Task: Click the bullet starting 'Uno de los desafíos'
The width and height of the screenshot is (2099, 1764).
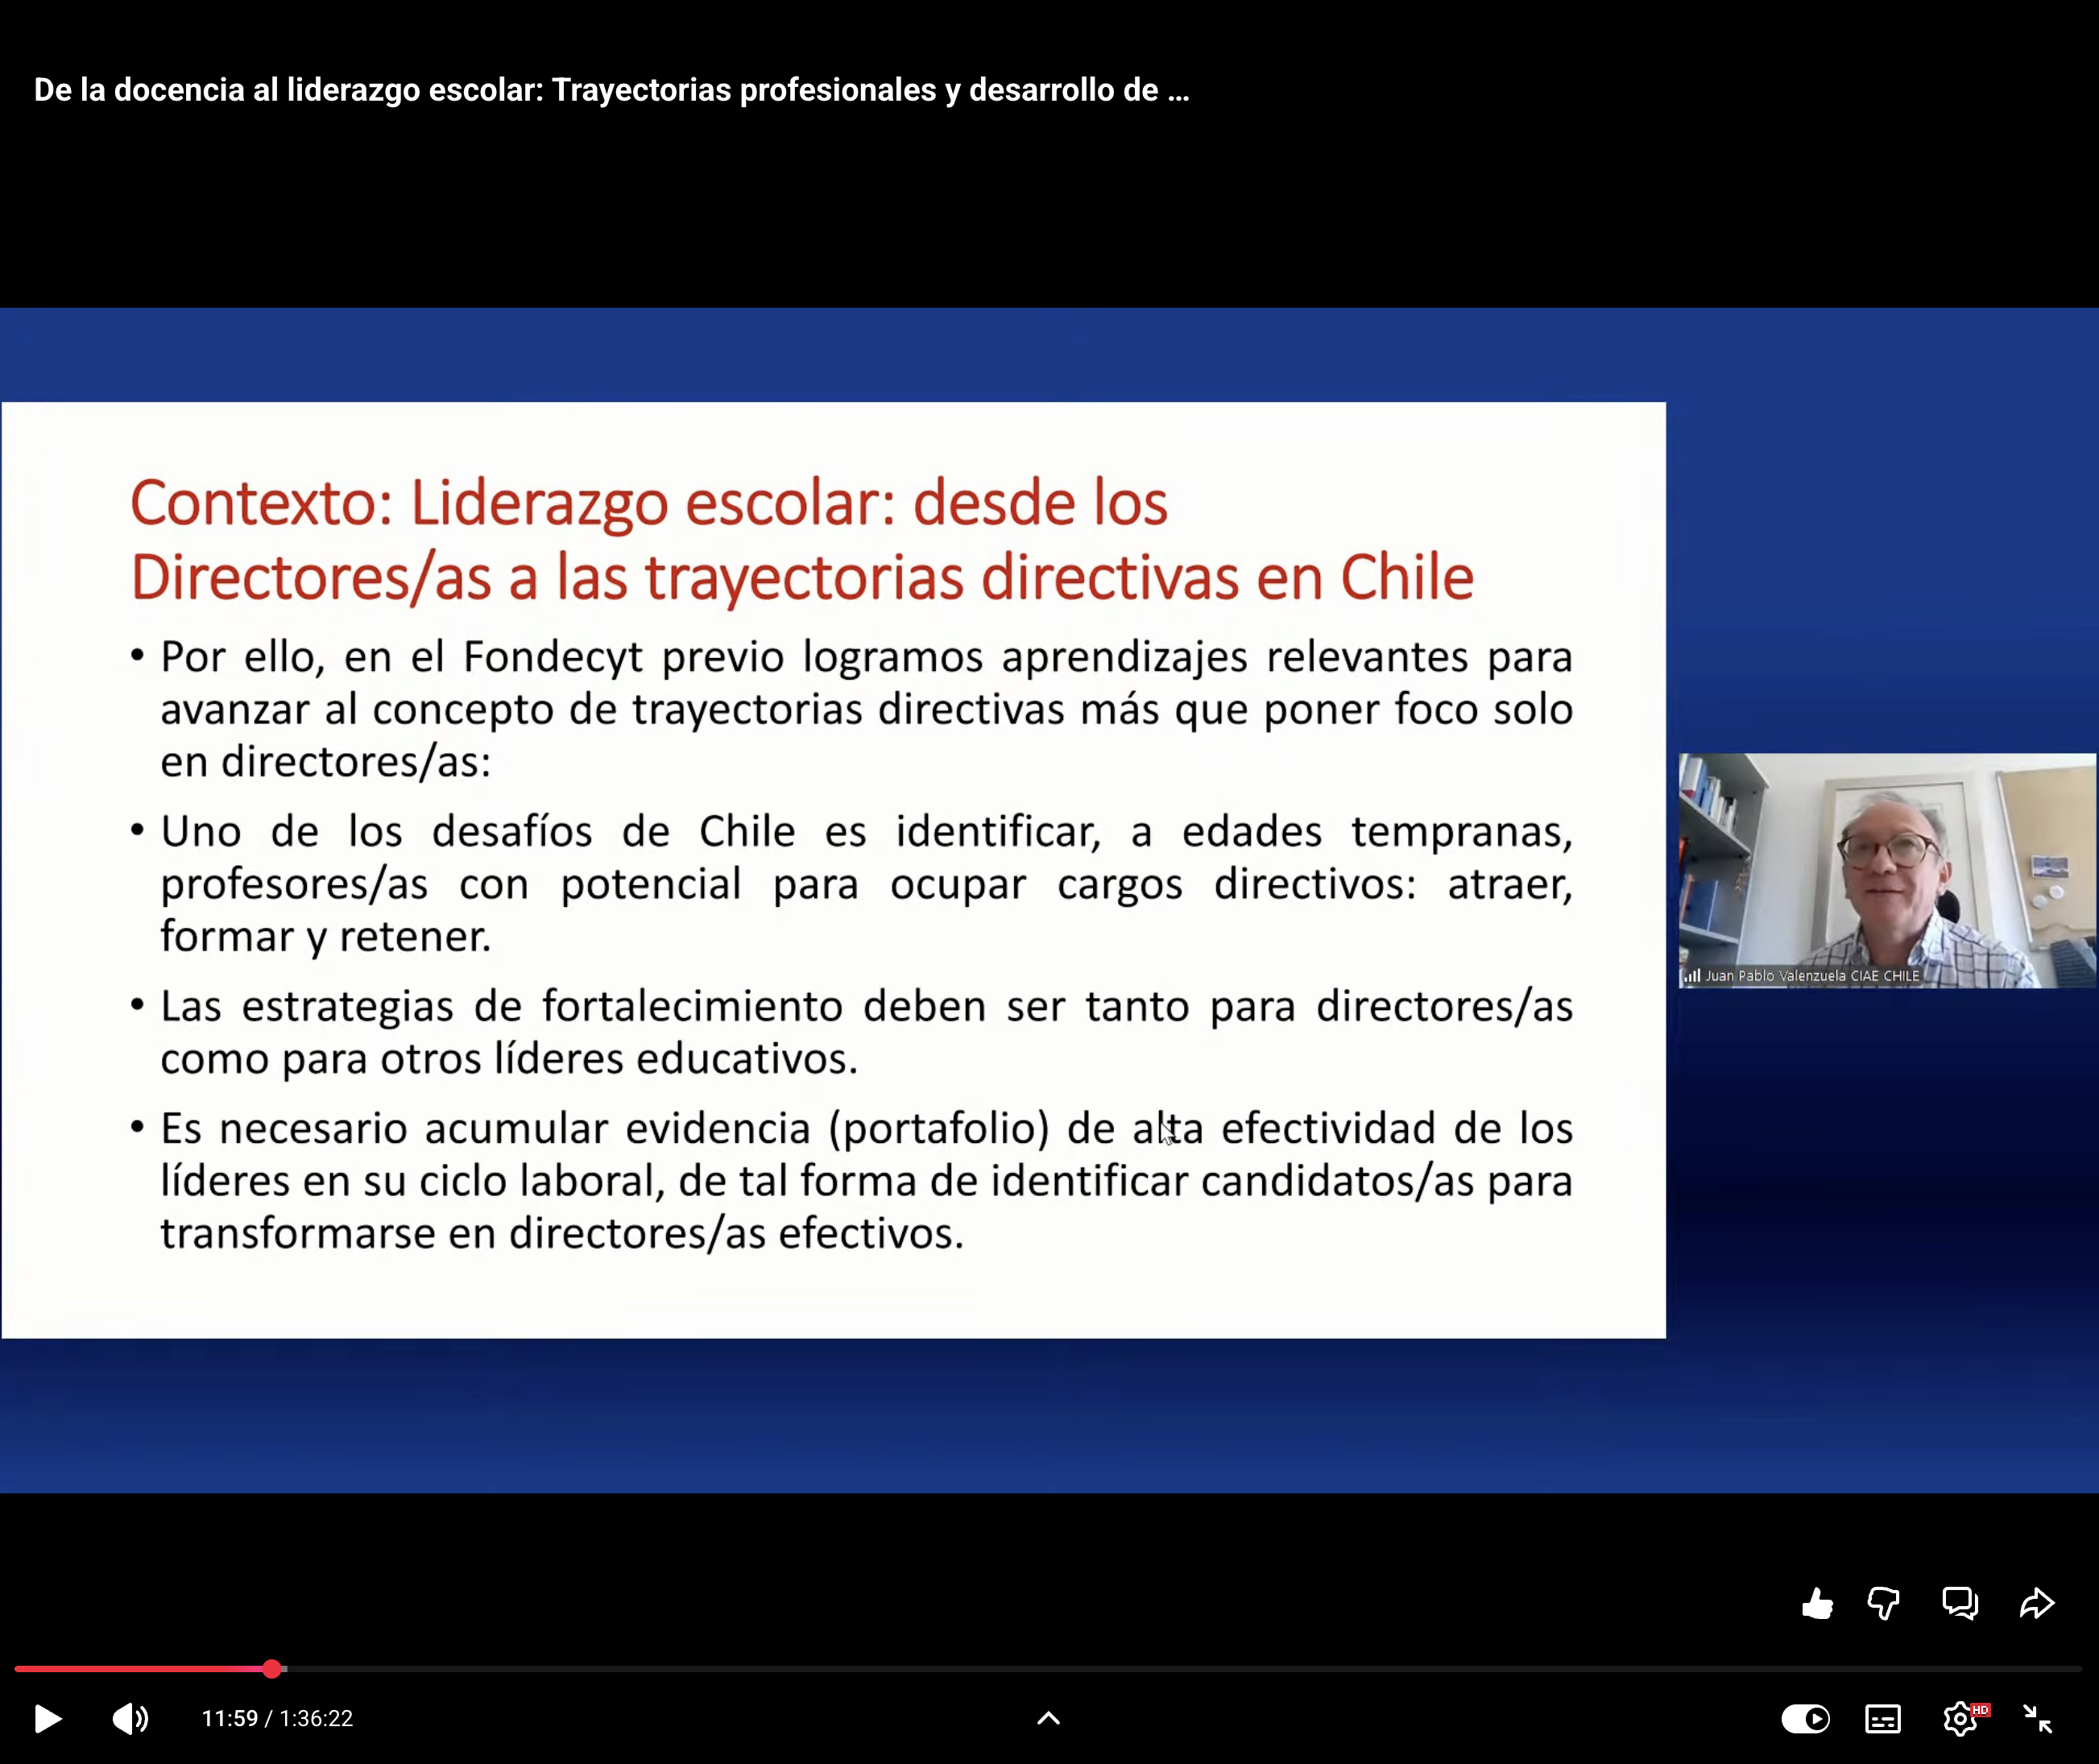Action: pos(866,884)
